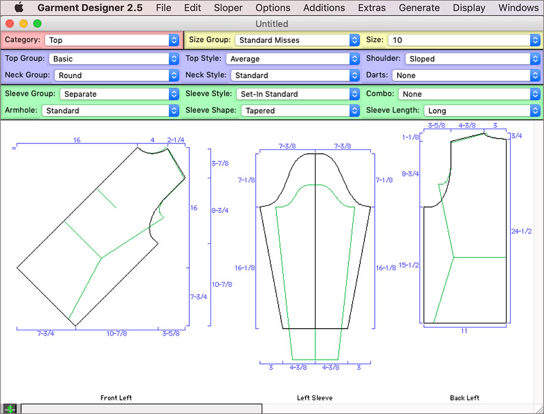The height and width of the screenshot is (414, 544).
Task: Click the status bar message field
Action: pyautogui.click(x=141, y=409)
